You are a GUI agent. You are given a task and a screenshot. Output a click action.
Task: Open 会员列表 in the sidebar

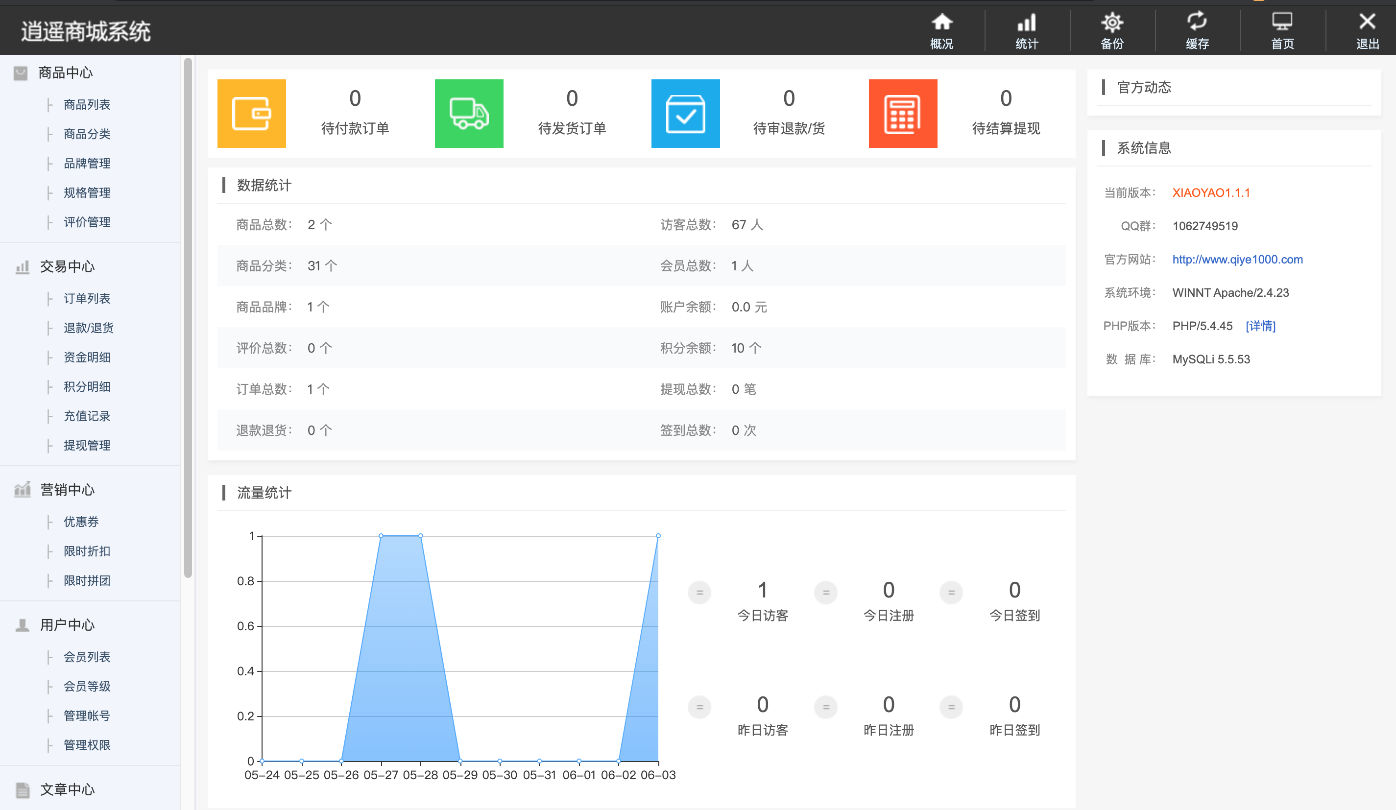pos(87,657)
